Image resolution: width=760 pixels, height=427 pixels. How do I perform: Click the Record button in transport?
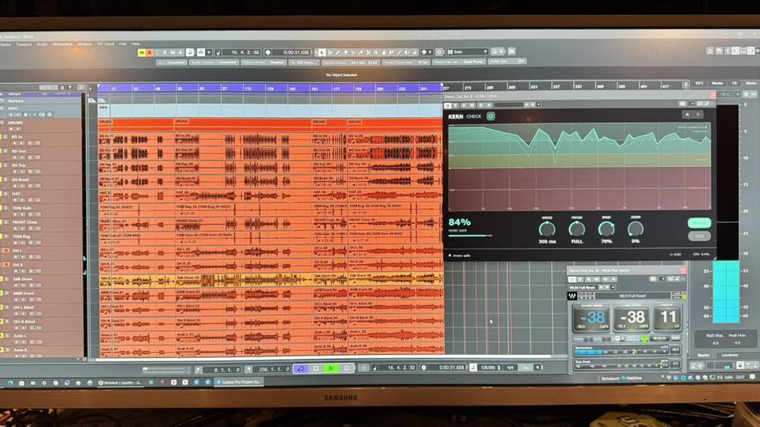point(347,368)
